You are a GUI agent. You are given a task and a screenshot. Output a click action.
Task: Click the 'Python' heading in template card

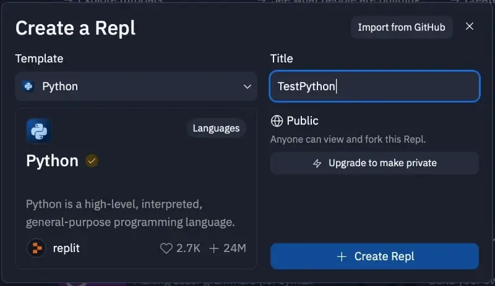[53, 161]
